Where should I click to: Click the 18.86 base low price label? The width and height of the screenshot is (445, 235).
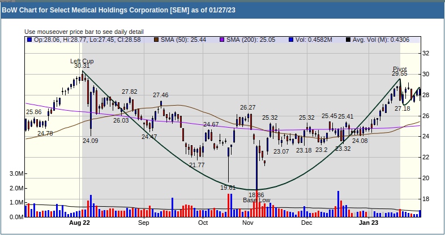pos(256,195)
